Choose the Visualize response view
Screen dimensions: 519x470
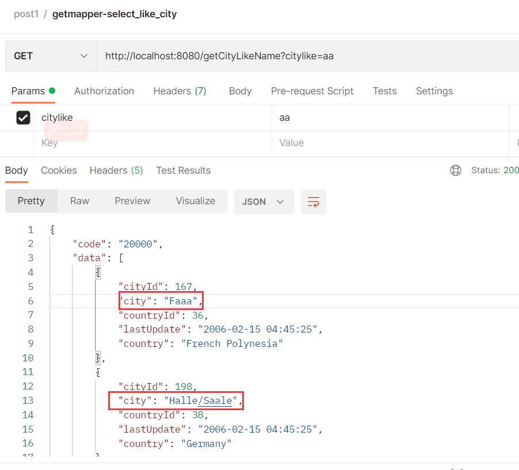[195, 201]
